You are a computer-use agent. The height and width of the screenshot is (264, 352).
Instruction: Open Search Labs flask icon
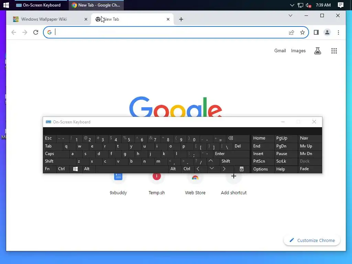coord(317,51)
